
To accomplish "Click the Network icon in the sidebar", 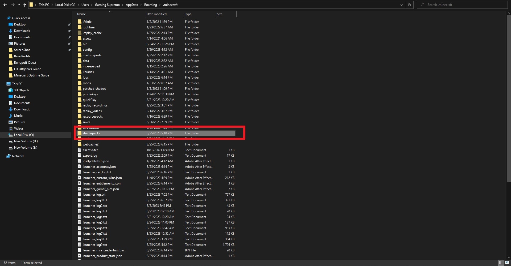I will [9, 156].
